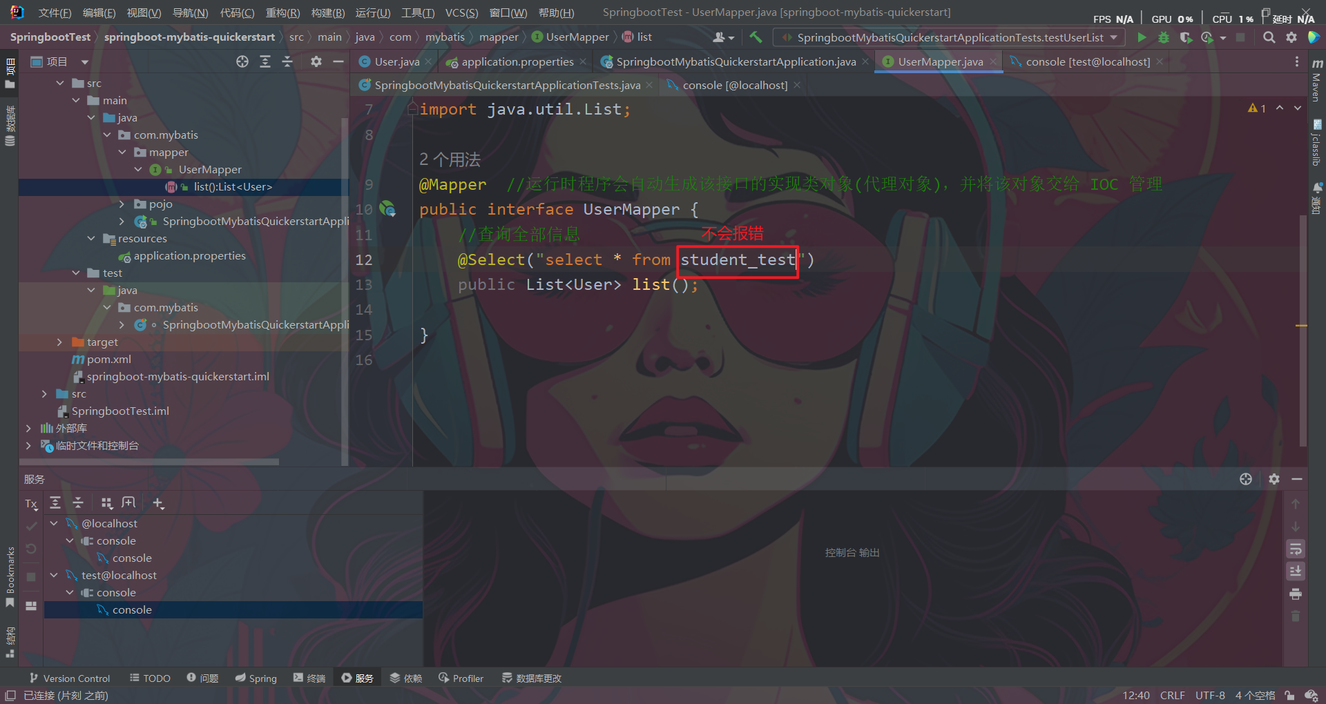The height and width of the screenshot is (704, 1326).
Task: Switch to User.java editor tab
Action: click(397, 62)
